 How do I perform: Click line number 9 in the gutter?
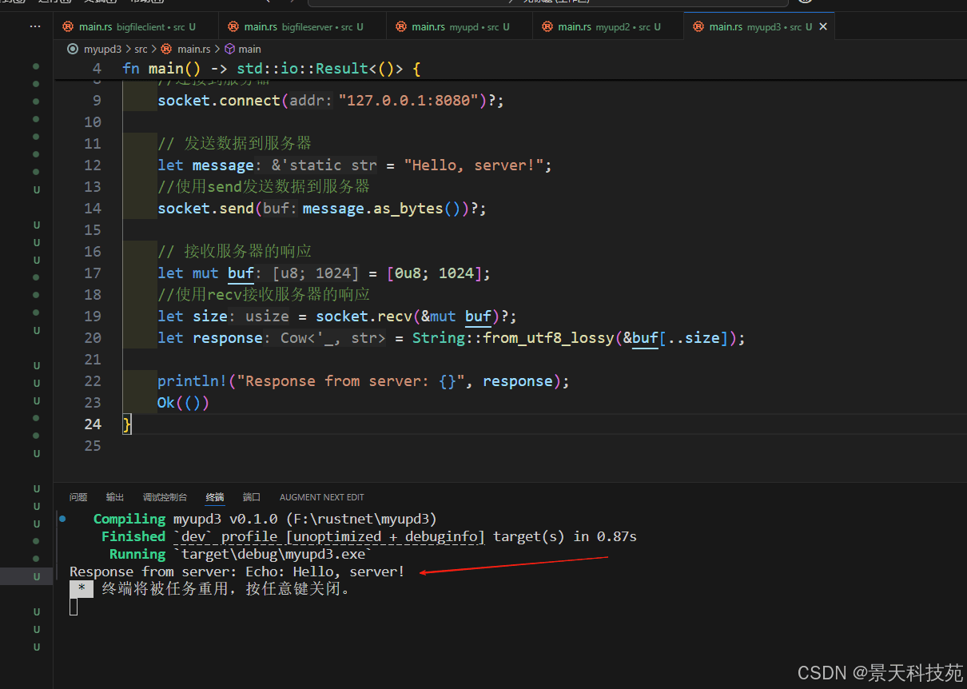coord(97,101)
